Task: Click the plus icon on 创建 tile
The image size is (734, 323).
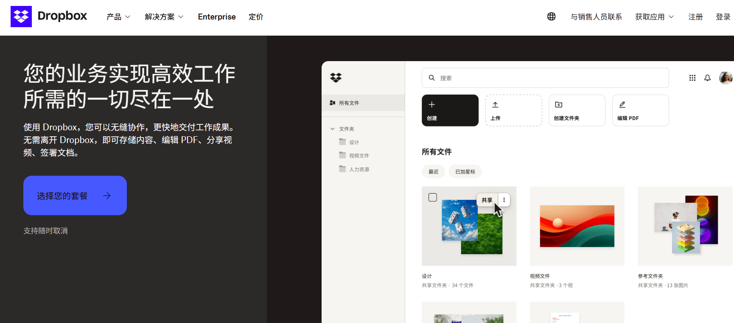Action: (431, 104)
